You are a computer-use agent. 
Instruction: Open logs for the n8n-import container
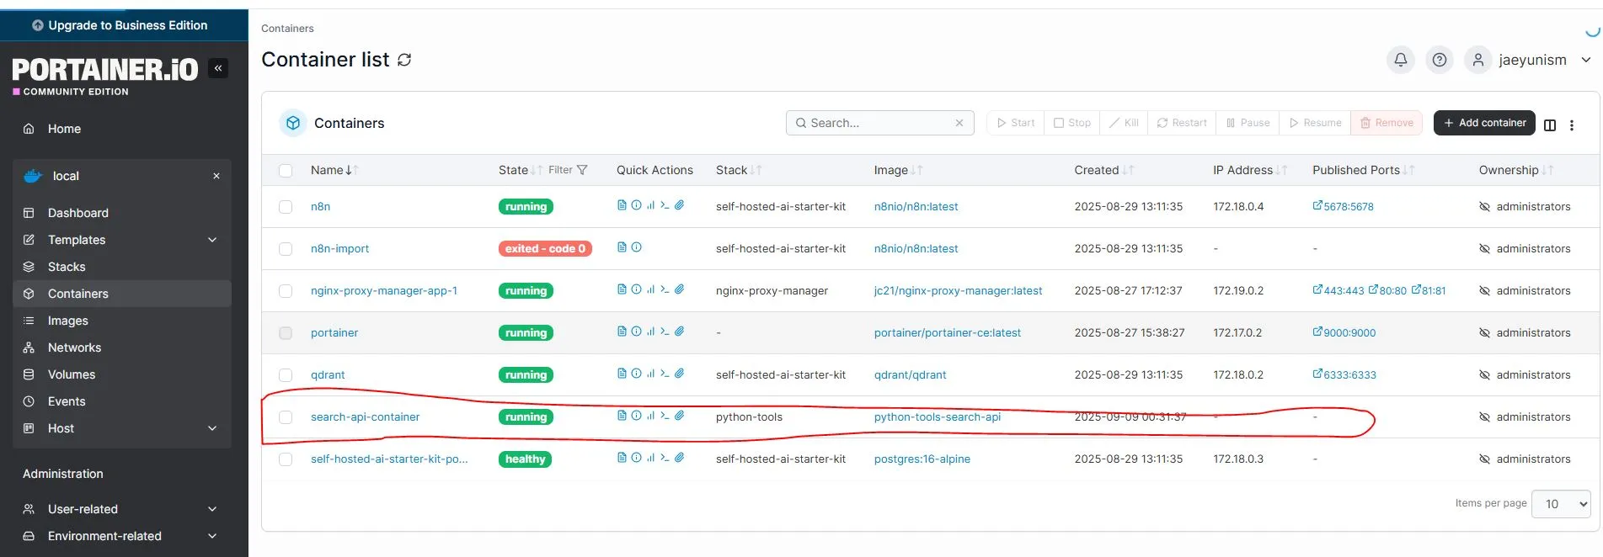pos(622,247)
